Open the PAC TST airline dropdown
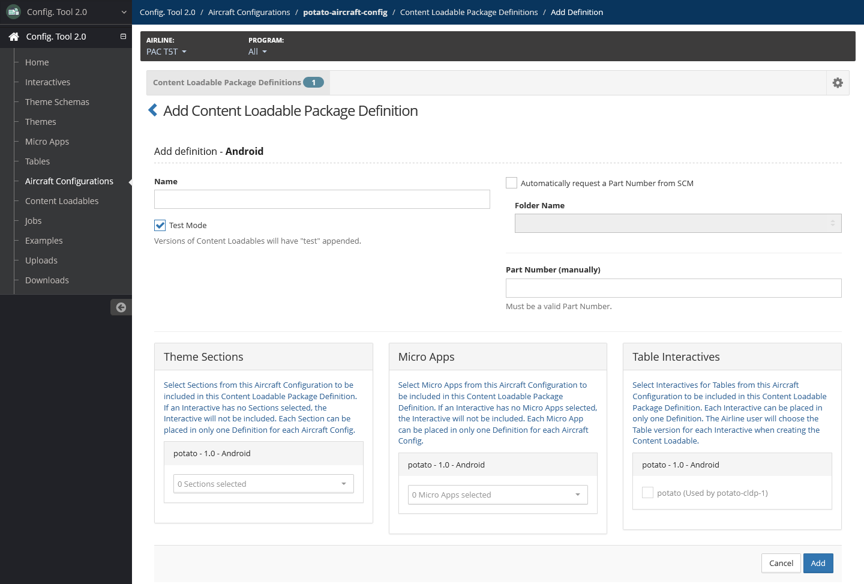 coord(166,52)
